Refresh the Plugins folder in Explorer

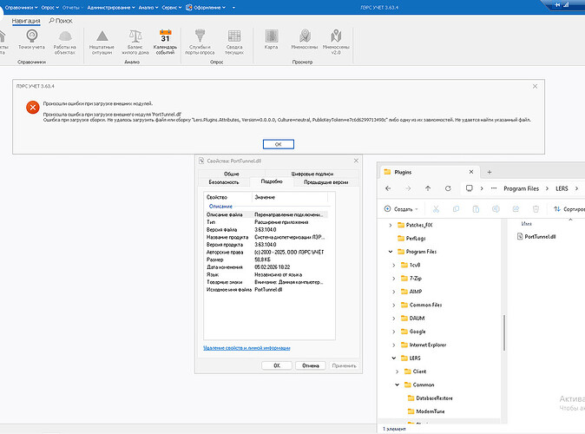[x=449, y=187]
